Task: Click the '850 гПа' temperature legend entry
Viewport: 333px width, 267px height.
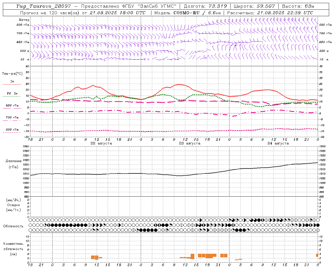Action: tap(12, 106)
